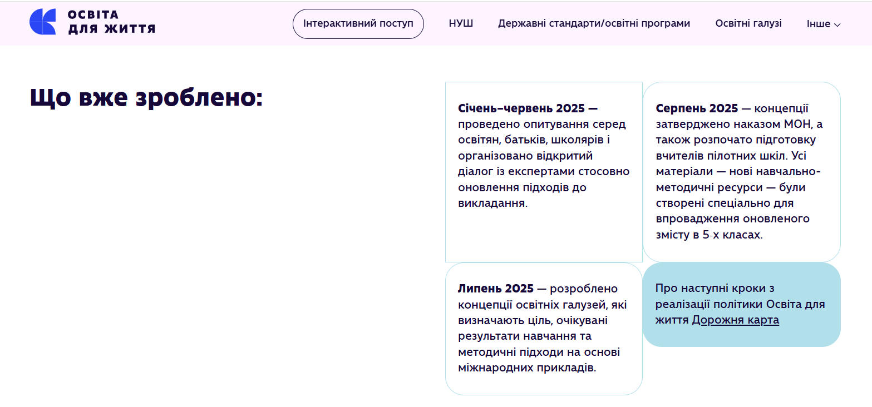This screenshot has width=872, height=407.
Task: Click the bold "Серпень 2025" date label
Action: (x=697, y=108)
